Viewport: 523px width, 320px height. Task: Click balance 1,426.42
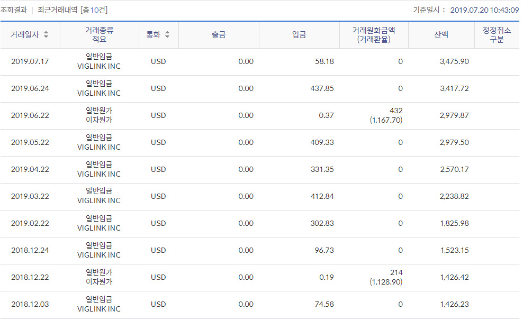[x=454, y=277]
